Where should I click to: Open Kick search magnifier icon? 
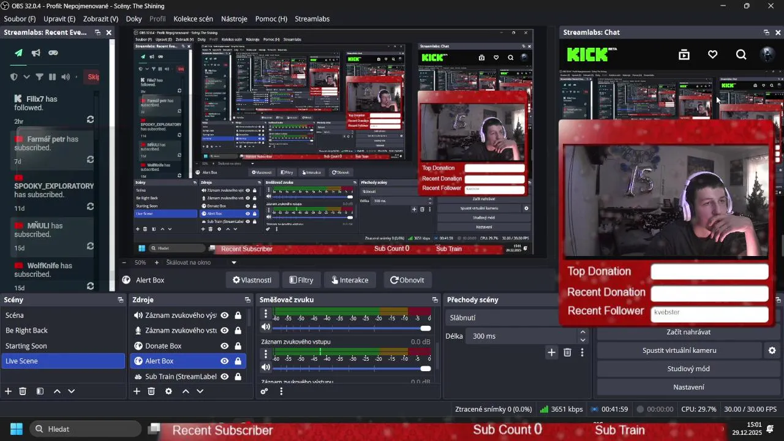coord(741,55)
